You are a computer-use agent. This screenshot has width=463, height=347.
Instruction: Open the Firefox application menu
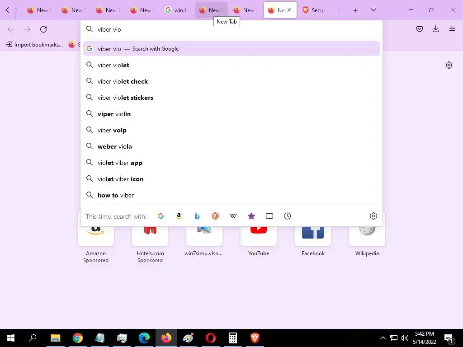click(452, 29)
